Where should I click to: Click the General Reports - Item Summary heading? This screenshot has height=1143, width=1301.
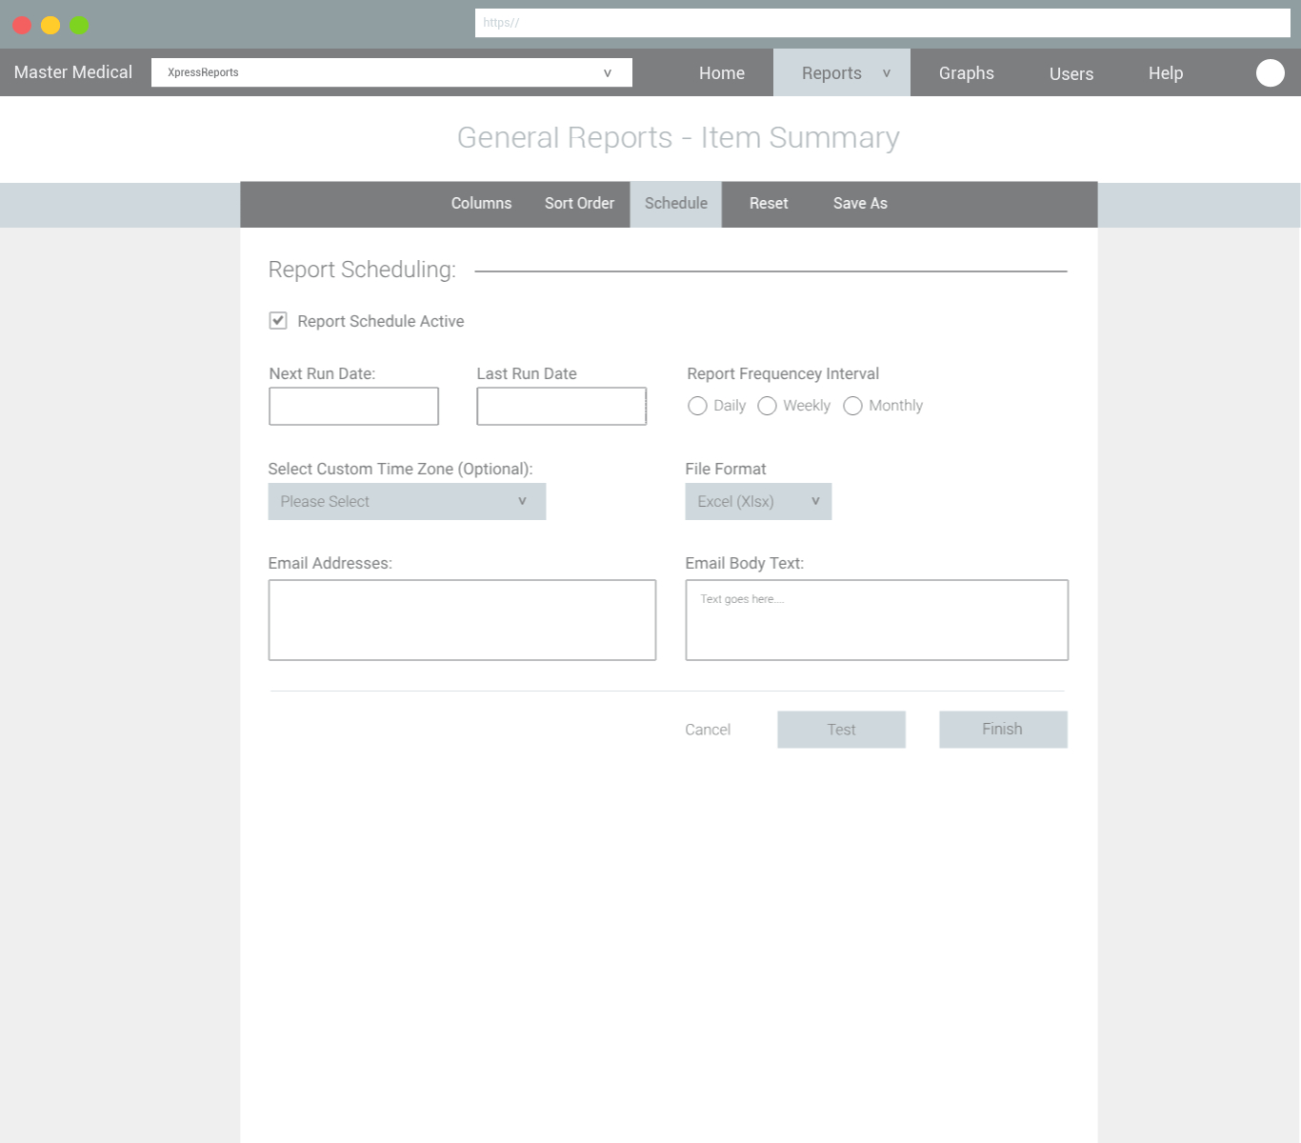(x=678, y=137)
